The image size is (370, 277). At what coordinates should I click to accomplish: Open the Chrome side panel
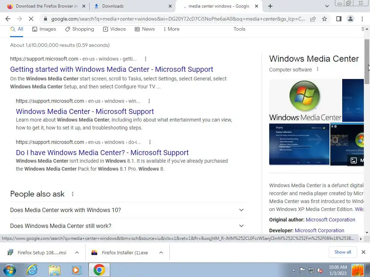(x=339, y=19)
